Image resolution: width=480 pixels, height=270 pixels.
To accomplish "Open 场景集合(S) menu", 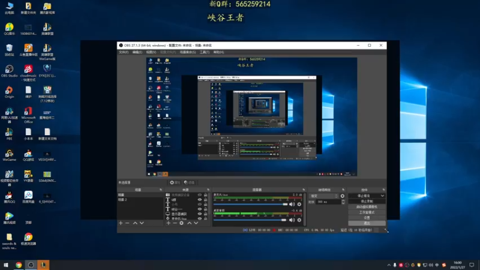I will pos(188,52).
